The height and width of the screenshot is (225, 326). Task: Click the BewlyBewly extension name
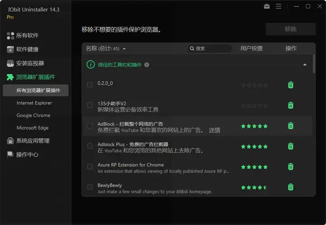tap(110, 185)
